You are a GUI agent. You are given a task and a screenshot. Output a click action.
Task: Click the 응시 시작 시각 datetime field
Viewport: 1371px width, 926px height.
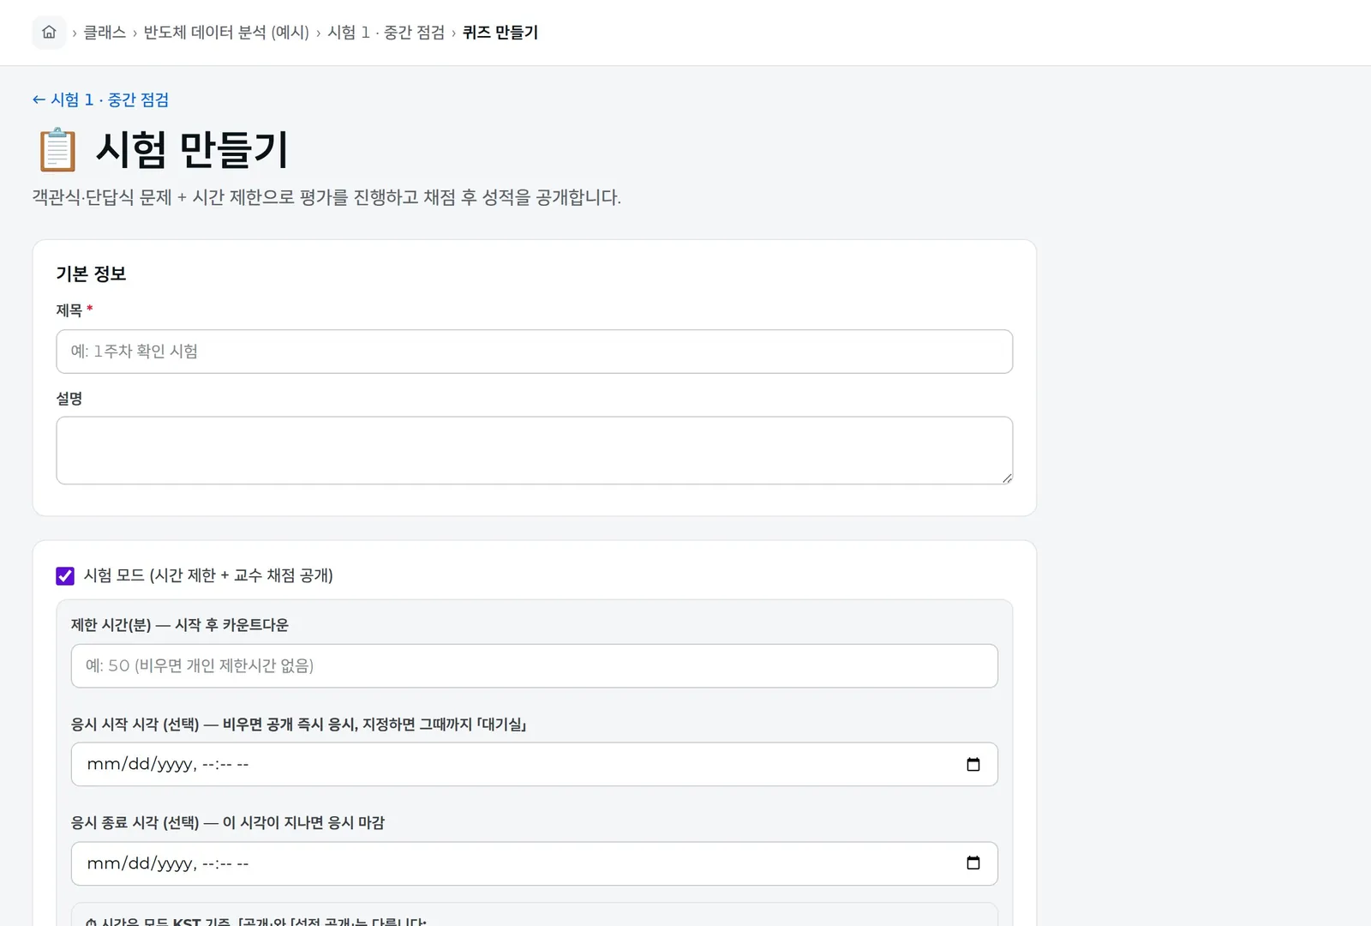(535, 765)
